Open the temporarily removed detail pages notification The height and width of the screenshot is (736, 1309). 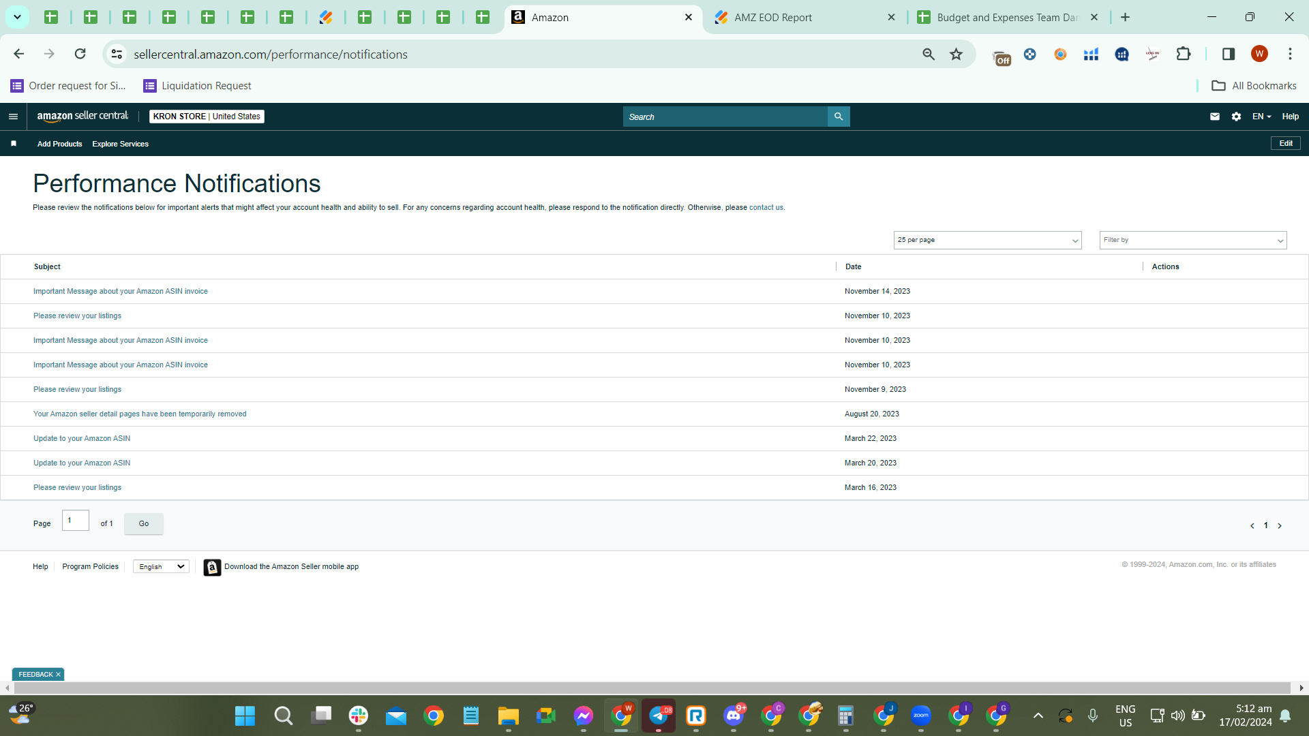tap(140, 414)
